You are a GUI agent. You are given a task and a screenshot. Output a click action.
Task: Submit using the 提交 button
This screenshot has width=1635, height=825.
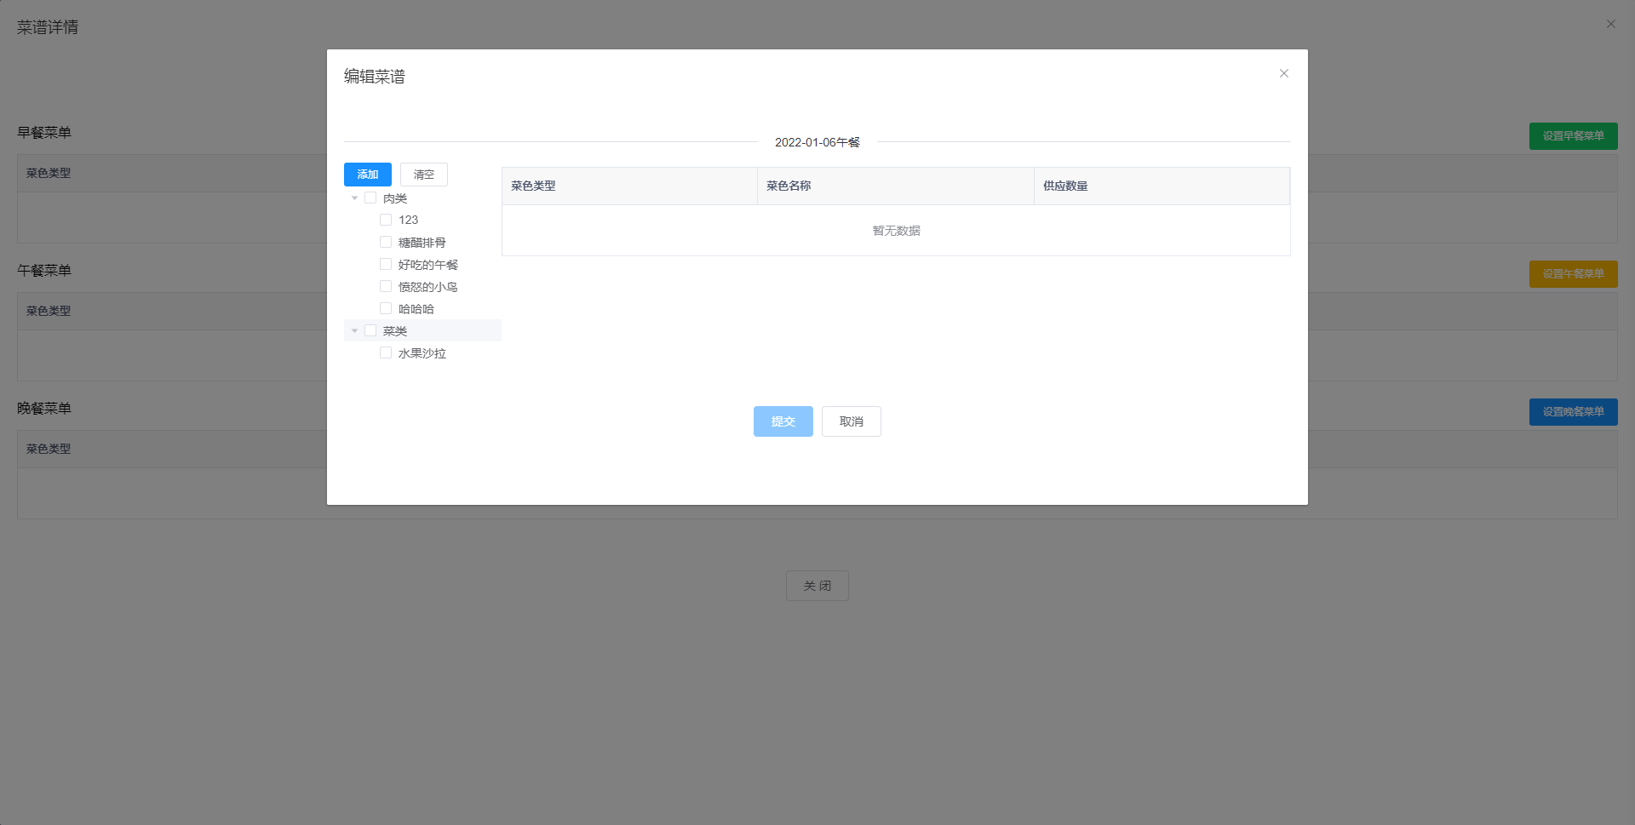pyautogui.click(x=783, y=421)
